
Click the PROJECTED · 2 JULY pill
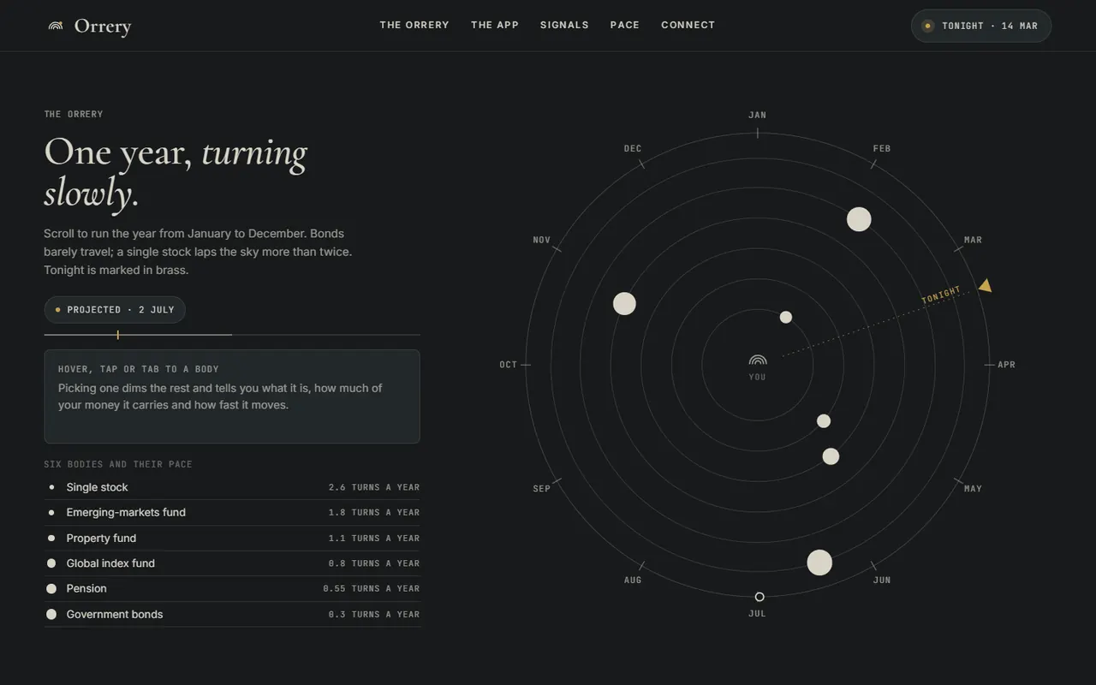tap(115, 310)
